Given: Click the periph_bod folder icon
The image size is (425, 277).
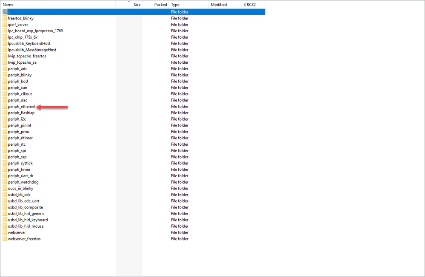Looking at the screenshot, I should 5,81.
